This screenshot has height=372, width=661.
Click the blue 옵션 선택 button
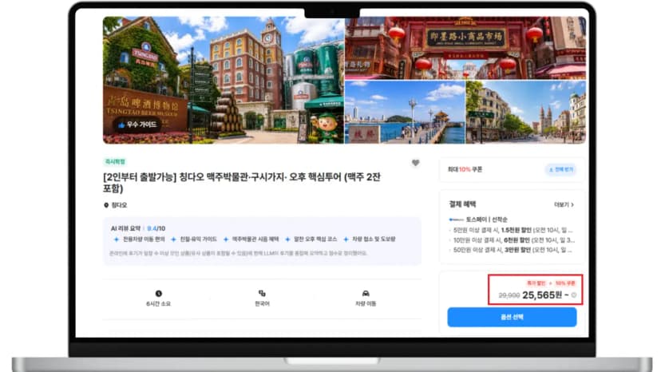pos(512,317)
